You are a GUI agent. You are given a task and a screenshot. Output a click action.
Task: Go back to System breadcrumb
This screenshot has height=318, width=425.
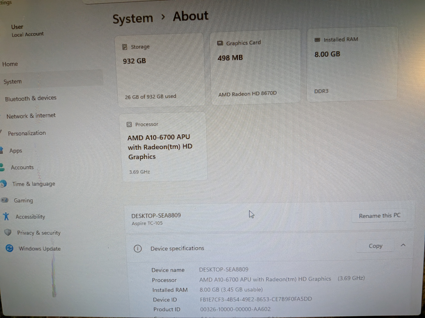[133, 19]
